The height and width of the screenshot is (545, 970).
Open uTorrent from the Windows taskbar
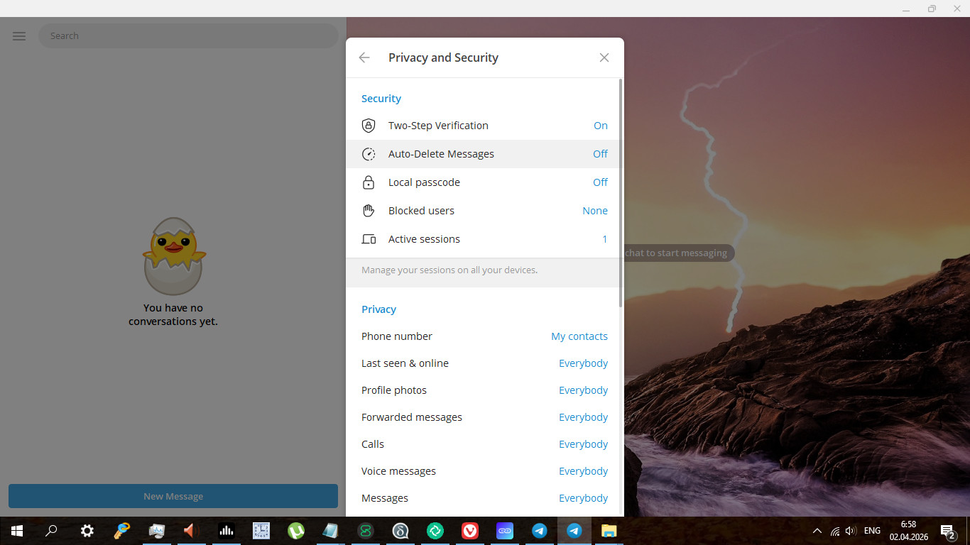[296, 531]
